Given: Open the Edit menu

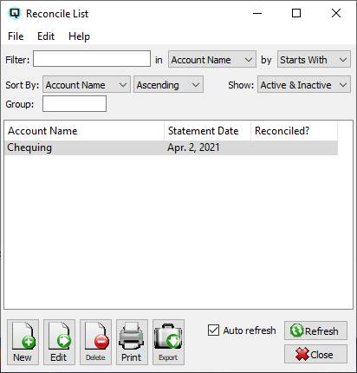Looking at the screenshot, I should [x=46, y=36].
